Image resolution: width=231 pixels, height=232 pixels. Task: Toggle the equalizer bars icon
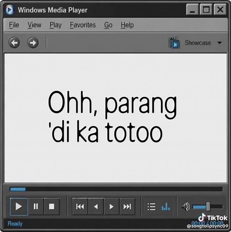(x=165, y=207)
